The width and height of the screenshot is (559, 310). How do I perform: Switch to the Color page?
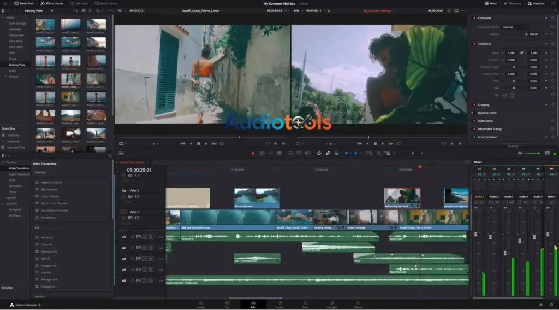(306, 305)
